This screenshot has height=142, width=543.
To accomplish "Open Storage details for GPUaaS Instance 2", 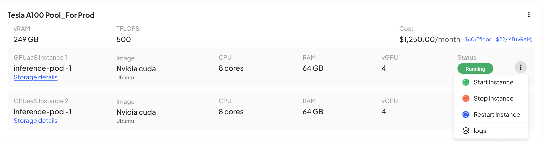I will pyautogui.click(x=35, y=121).
